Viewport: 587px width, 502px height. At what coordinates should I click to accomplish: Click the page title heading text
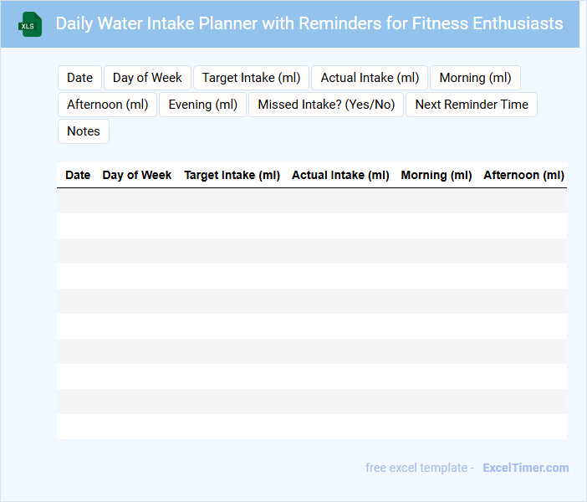point(309,23)
